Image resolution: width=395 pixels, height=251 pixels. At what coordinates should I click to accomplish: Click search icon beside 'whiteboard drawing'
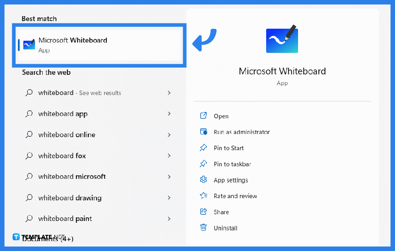[29, 198]
